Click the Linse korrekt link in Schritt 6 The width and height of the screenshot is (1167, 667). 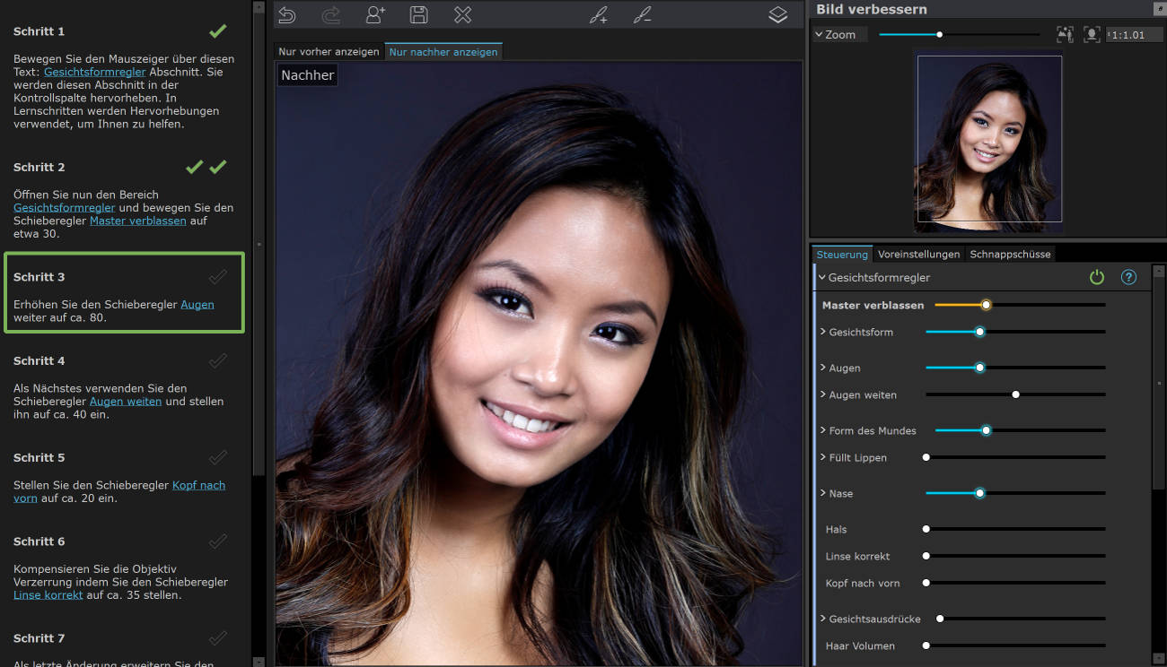48,595
